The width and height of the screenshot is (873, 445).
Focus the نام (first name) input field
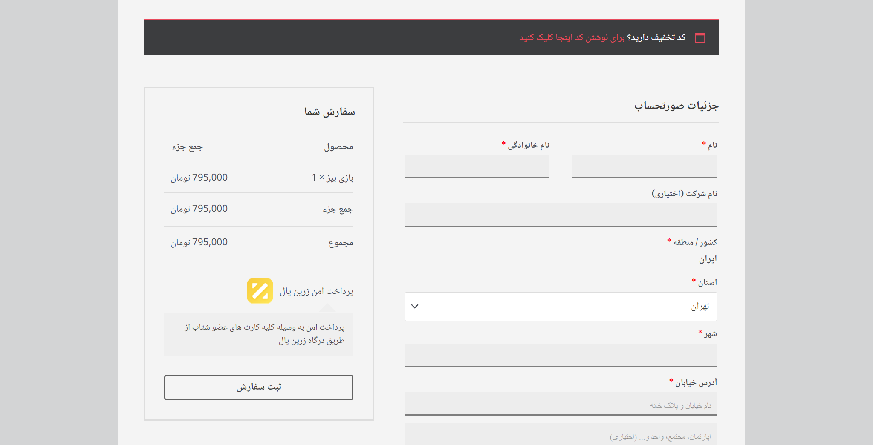point(645,166)
